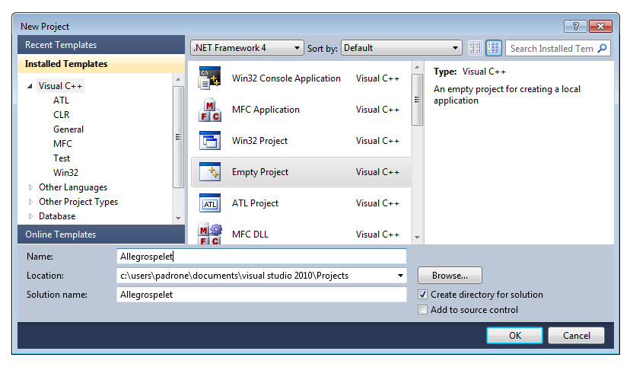The image size is (633, 367).
Task: Select Test under Visual C++
Action: [x=62, y=158]
